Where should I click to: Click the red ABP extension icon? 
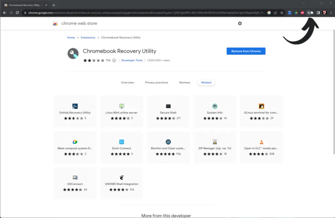click(x=302, y=13)
